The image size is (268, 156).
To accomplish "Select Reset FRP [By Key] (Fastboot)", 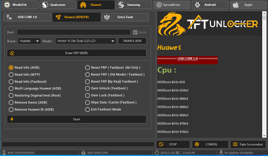I will pyautogui.click(x=111, y=82).
